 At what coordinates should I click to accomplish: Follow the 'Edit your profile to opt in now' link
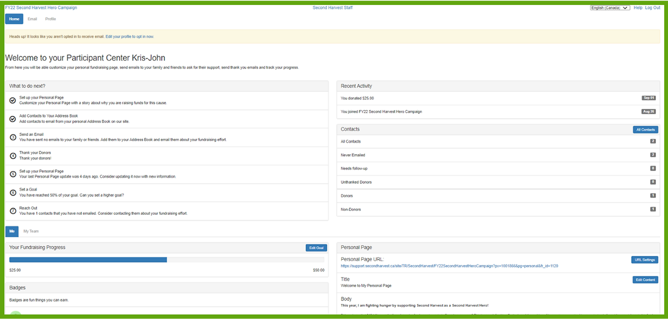pyautogui.click(x=129, y=37)
